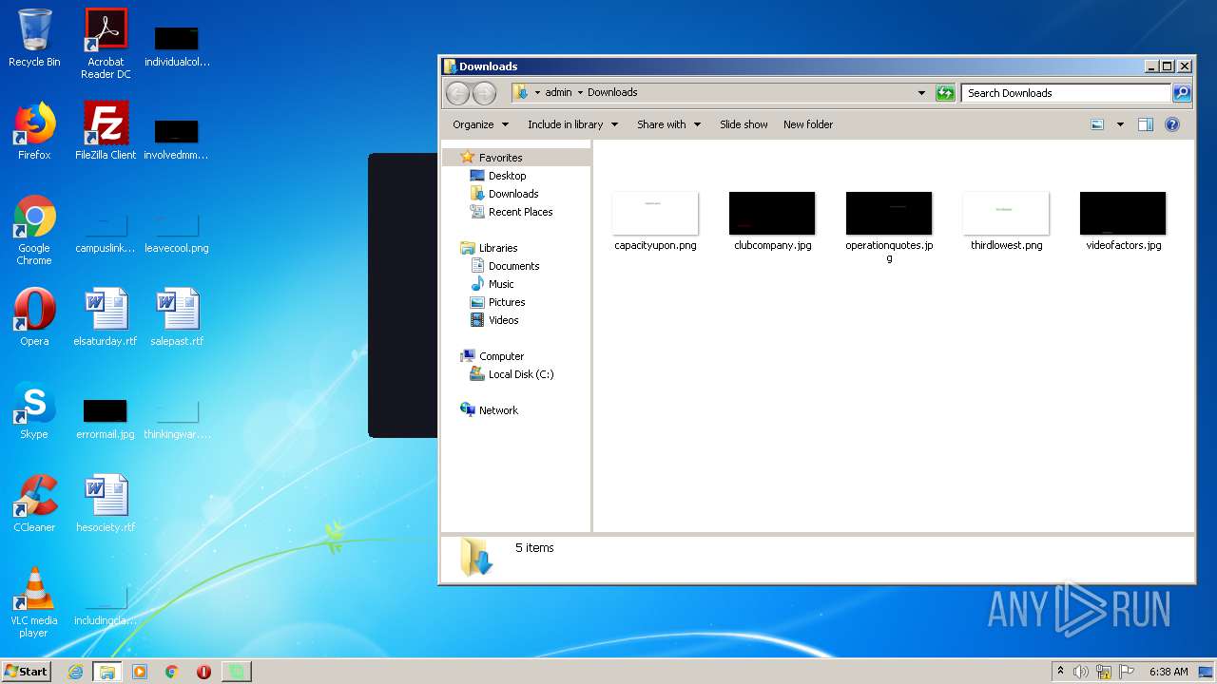Select Favorites in the navigation pane
1217x684 pixels.
(x=500, y=158)
